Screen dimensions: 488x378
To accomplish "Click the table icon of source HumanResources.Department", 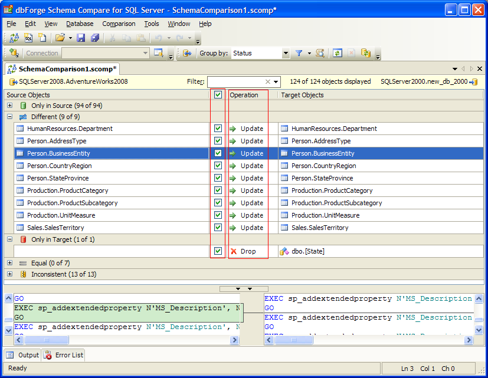I will pos(20,129).
